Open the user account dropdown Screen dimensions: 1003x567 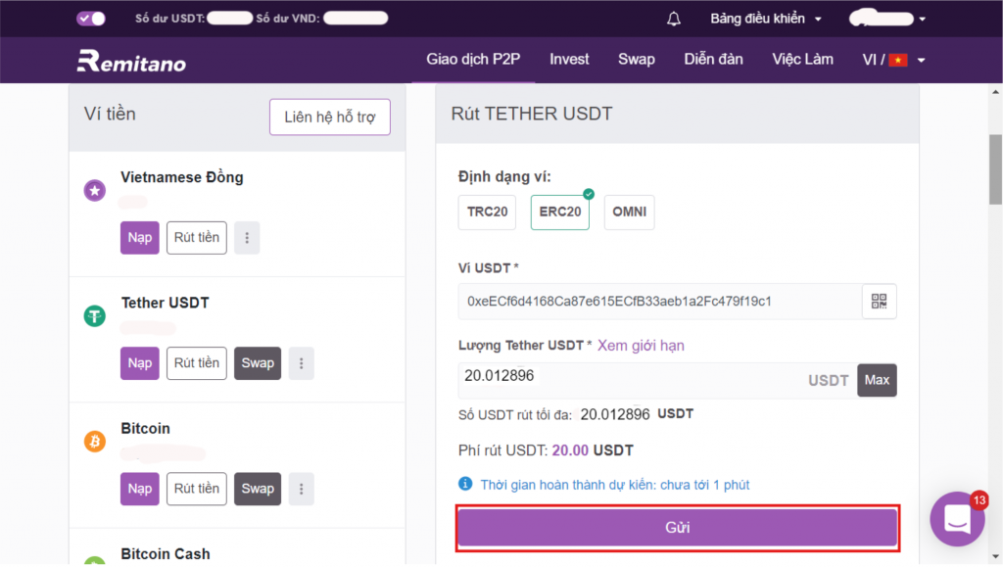point(887,19)
